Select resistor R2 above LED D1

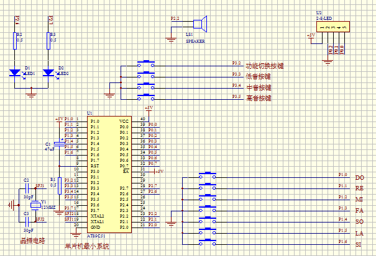(15, 41)
